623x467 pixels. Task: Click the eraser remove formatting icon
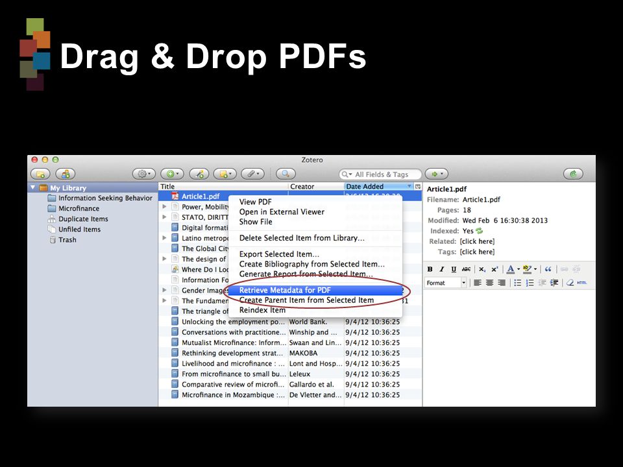click(x=570, y=283)
